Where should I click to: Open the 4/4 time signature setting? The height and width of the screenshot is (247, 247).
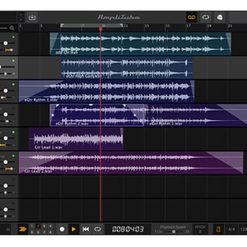pyautogui.click(x=232, y=229)
